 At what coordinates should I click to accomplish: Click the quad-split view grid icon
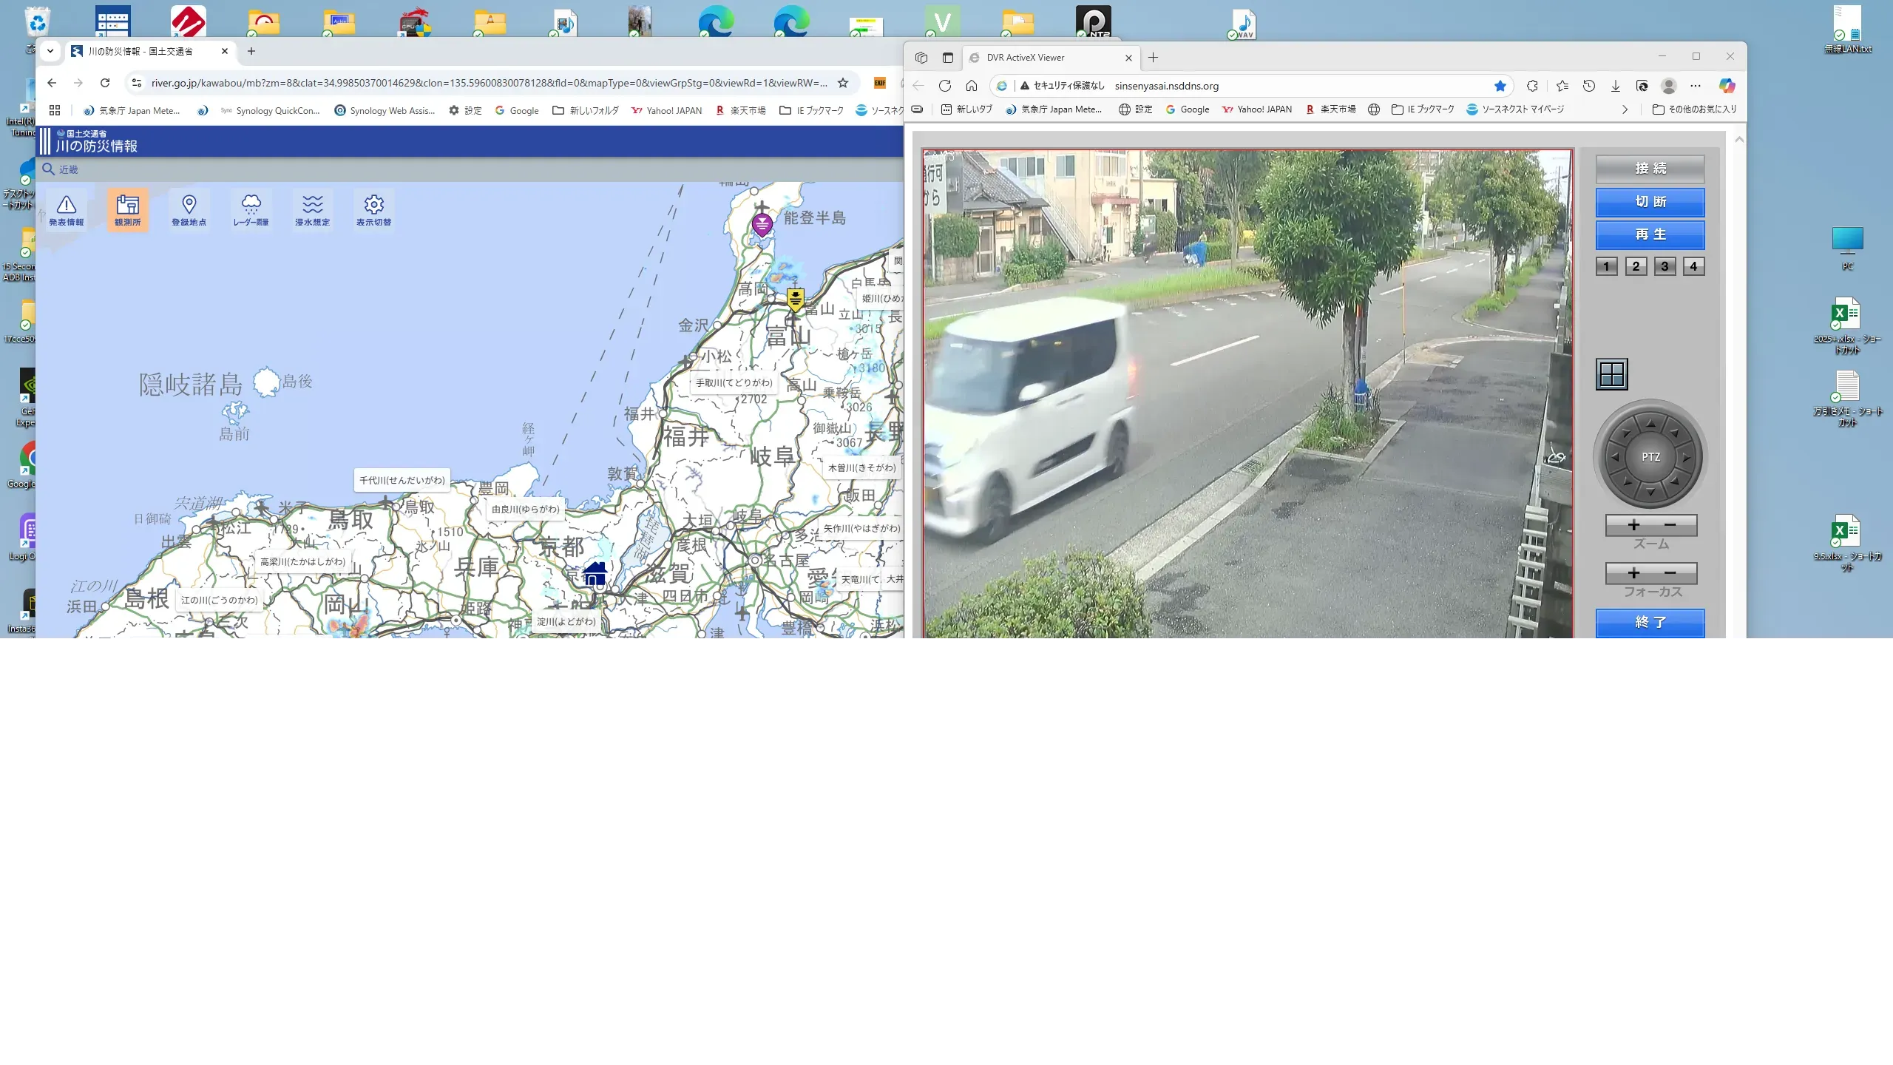[1611, 374]
